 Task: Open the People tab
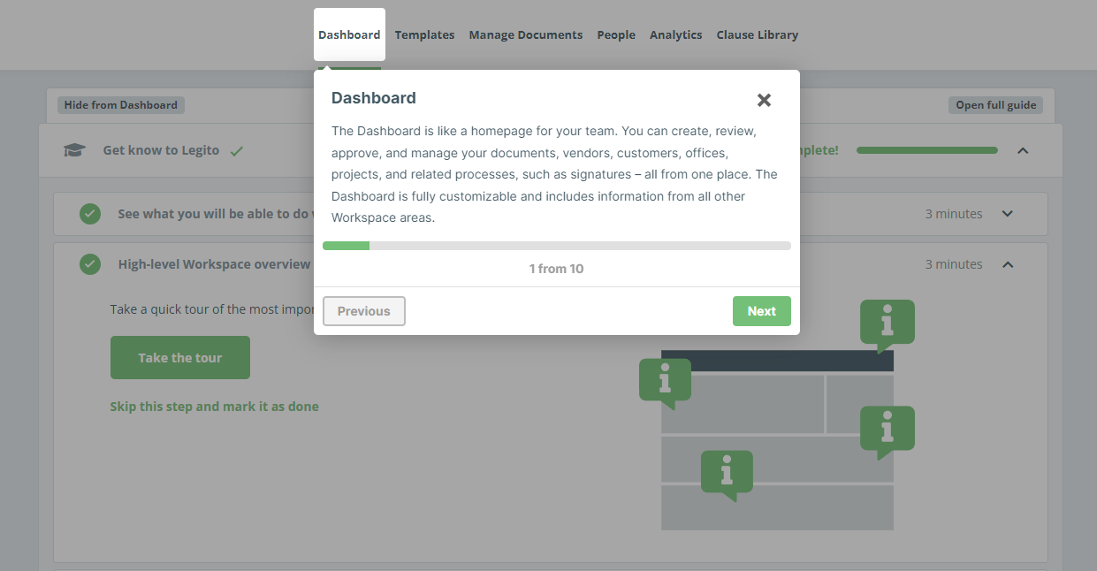coord(616,34)
